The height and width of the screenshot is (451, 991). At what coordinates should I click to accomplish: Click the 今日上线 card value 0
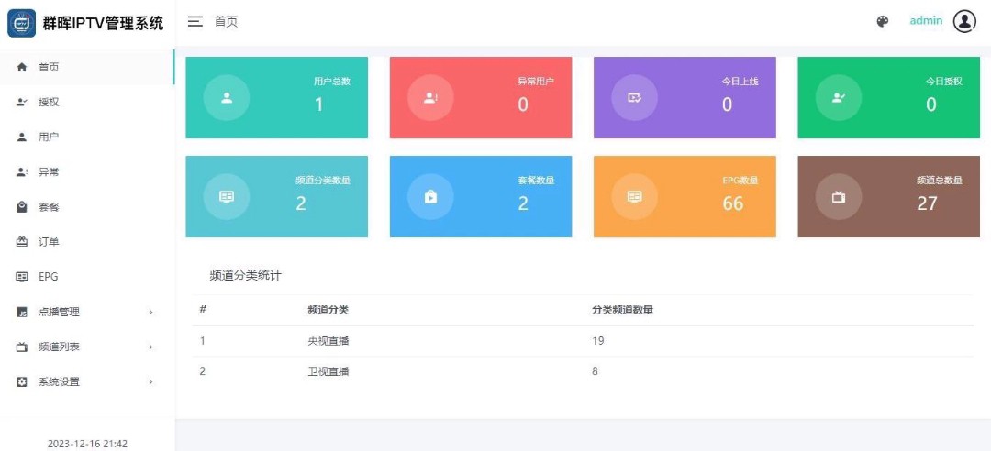[727, 104]
